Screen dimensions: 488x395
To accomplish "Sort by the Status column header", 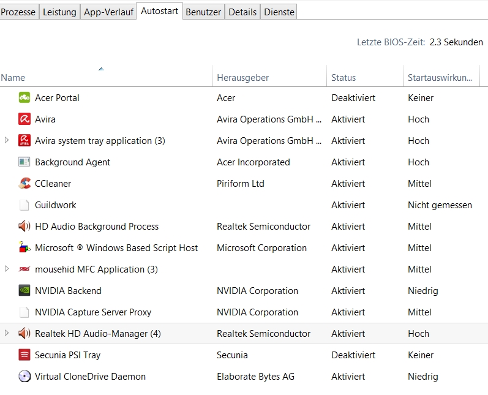I will point(365,77).
